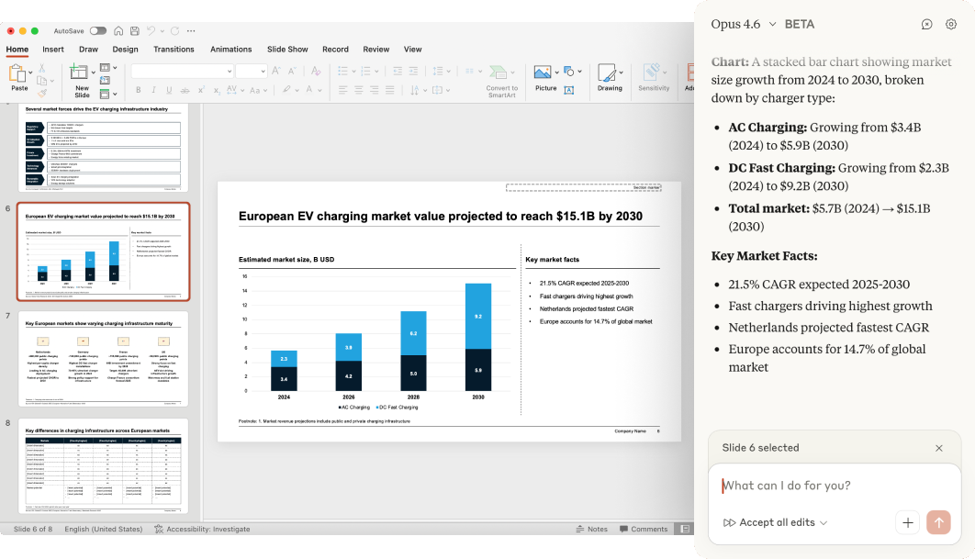Toggle the AutoSave switch
The height and width of the screenshot is (559, 975).
pyautogui.click(x=97, y=31)
